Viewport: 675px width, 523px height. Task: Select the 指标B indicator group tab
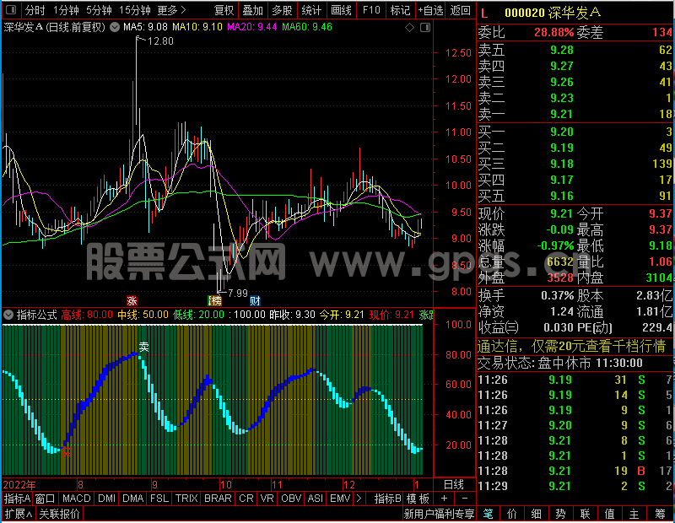[387, 499]
